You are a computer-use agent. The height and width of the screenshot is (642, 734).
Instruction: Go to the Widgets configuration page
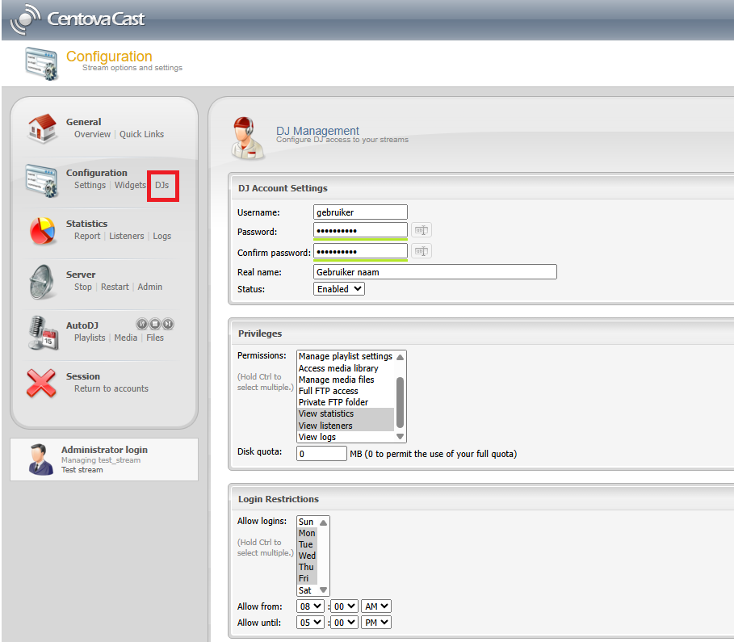[130, 185]
